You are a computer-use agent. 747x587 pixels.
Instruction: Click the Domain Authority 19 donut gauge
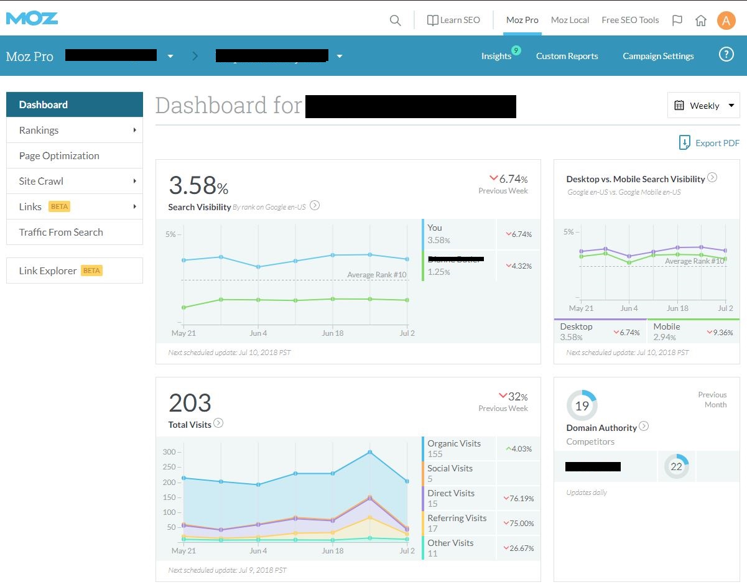coord(582,406)
